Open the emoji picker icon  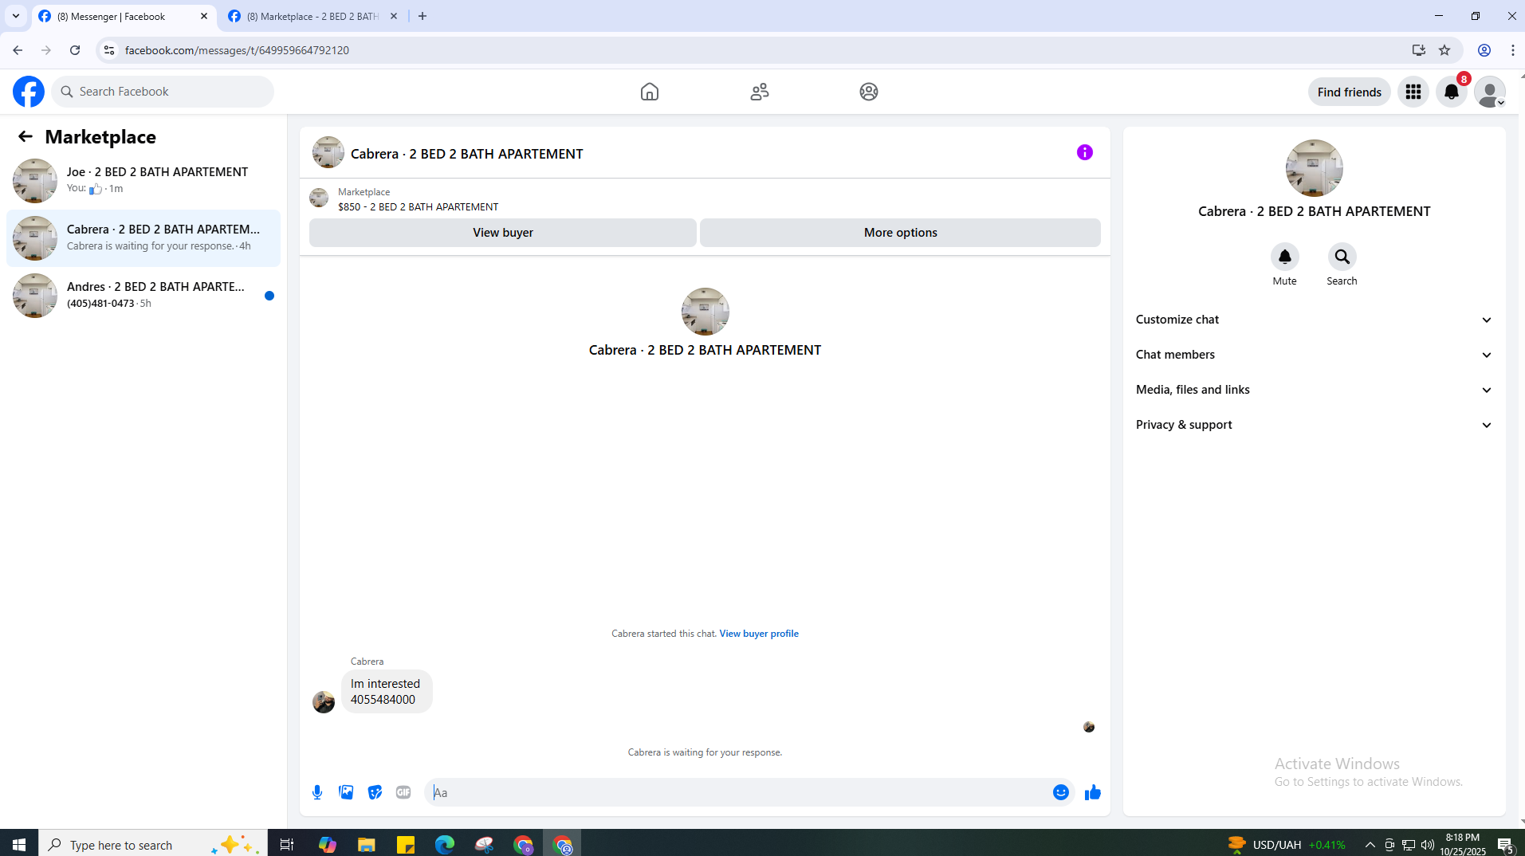pyautogui.click(x=1061, y=792)
